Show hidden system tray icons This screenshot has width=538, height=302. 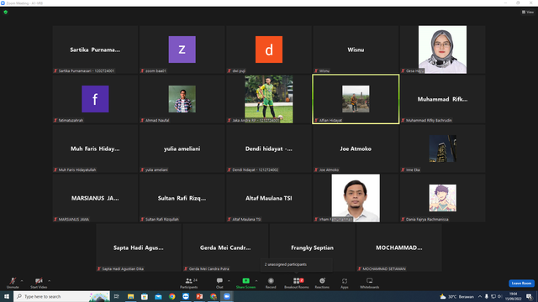480,296
